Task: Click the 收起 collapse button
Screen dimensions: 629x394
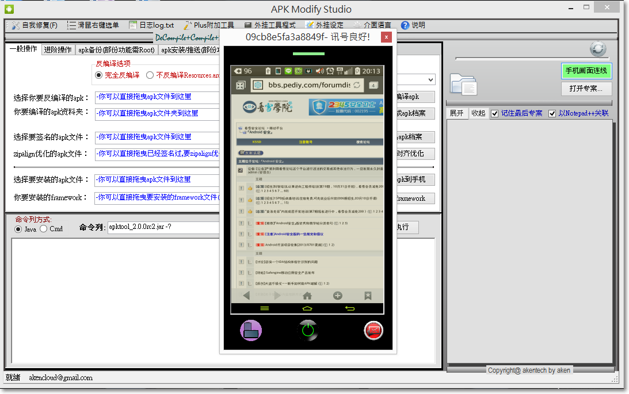Action: [x=478, y=113]
